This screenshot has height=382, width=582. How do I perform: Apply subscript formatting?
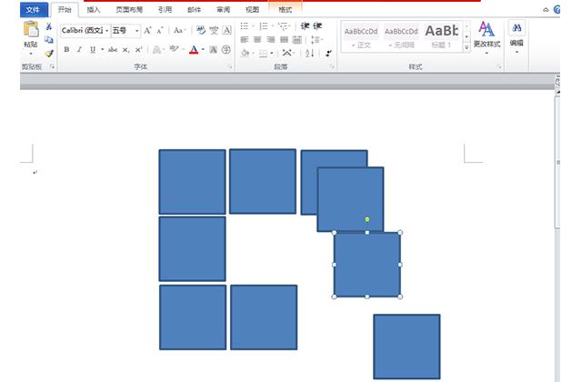tap(125, 49)
